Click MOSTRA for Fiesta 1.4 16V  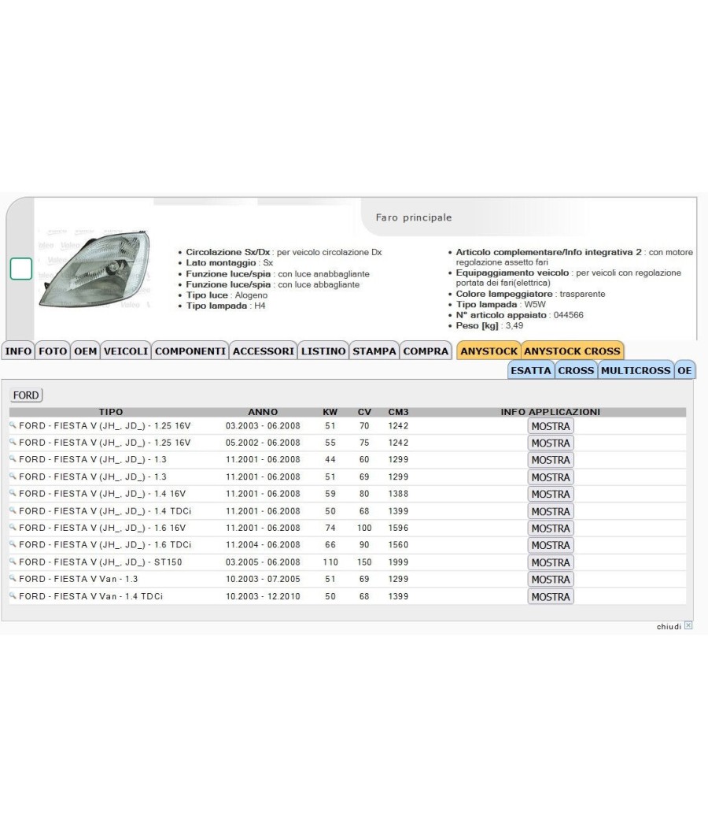pos(551,494)
